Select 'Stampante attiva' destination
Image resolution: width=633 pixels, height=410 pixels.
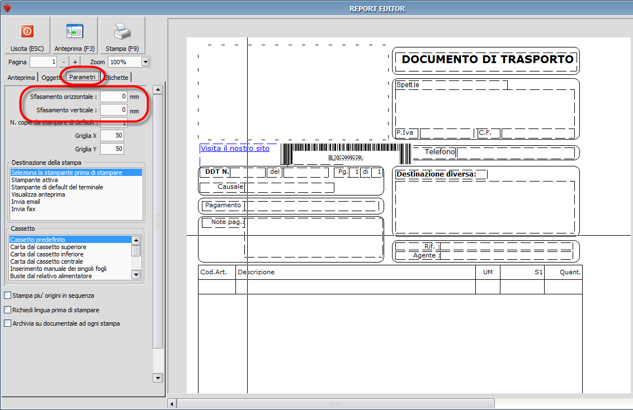coord(76,180)
